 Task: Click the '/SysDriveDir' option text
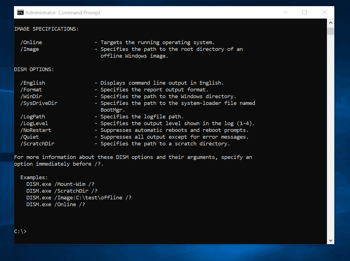(x=39, y=103)
